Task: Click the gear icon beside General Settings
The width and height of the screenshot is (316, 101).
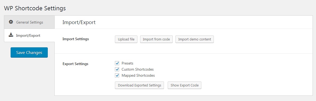Action: coord(11,22)
